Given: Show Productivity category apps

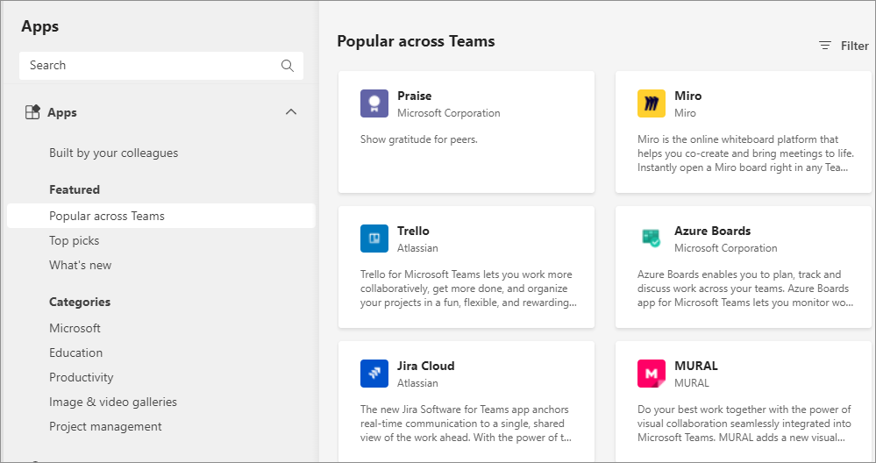Looking at the screenshot, I should click(82, 377).
